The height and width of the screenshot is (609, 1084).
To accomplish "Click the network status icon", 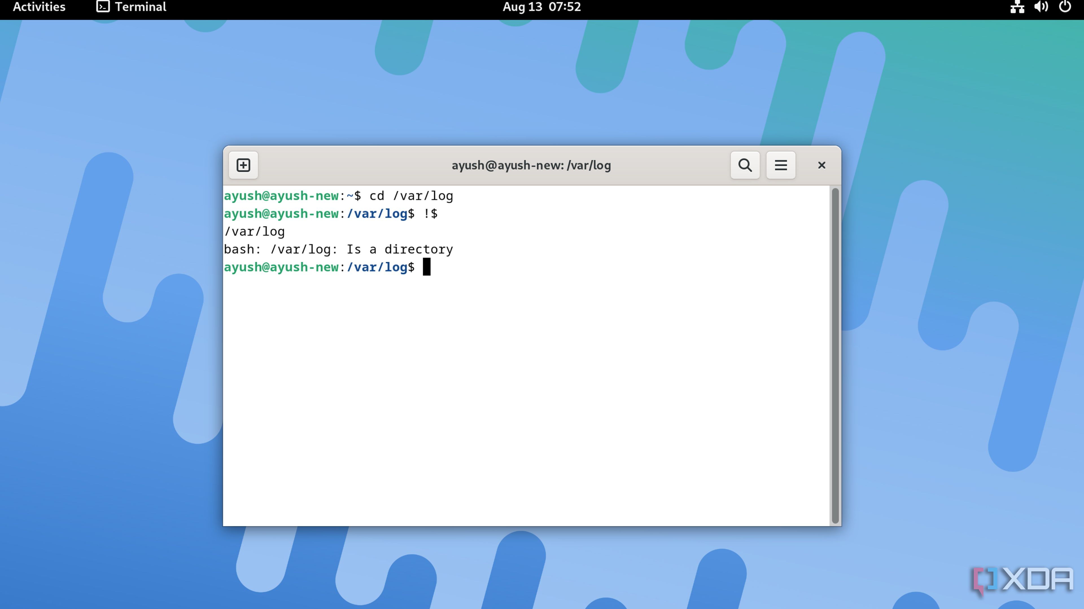I will point(1017,7).
